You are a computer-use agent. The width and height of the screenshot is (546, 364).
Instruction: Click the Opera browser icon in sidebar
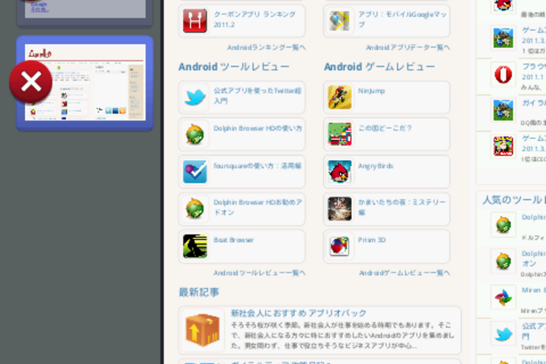coord(503,74)
